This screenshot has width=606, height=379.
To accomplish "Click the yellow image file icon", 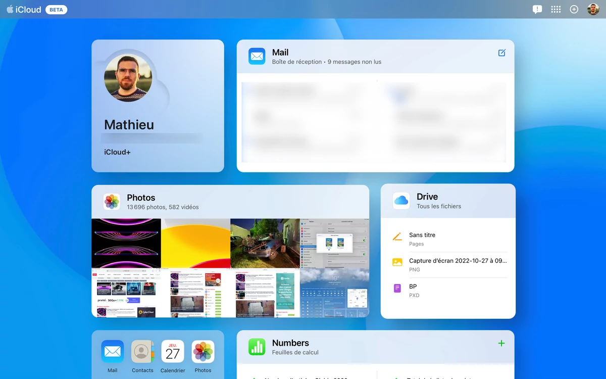I will coord(397,262).
